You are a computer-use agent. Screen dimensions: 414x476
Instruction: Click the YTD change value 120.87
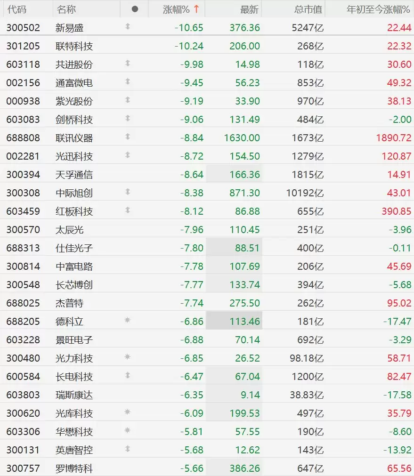point(397,156)
